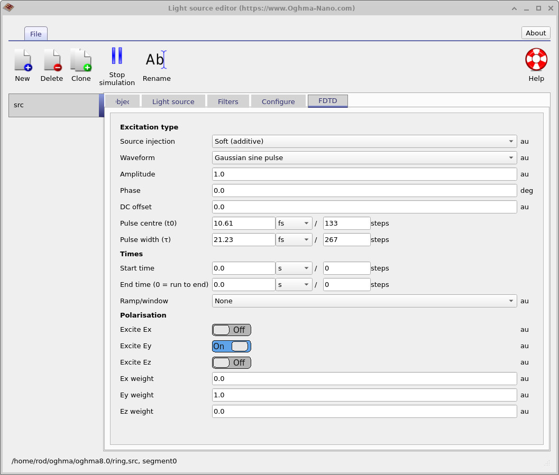Rename the src light source
559x475 pixels.
[x=156, y=63]
